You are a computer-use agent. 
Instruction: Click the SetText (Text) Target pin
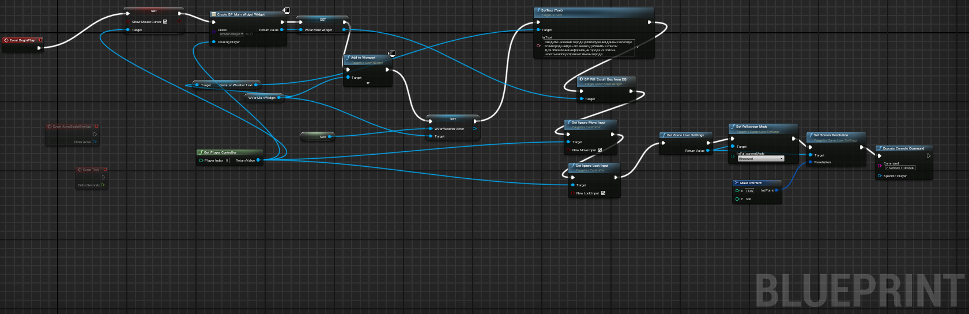(538, 30)
